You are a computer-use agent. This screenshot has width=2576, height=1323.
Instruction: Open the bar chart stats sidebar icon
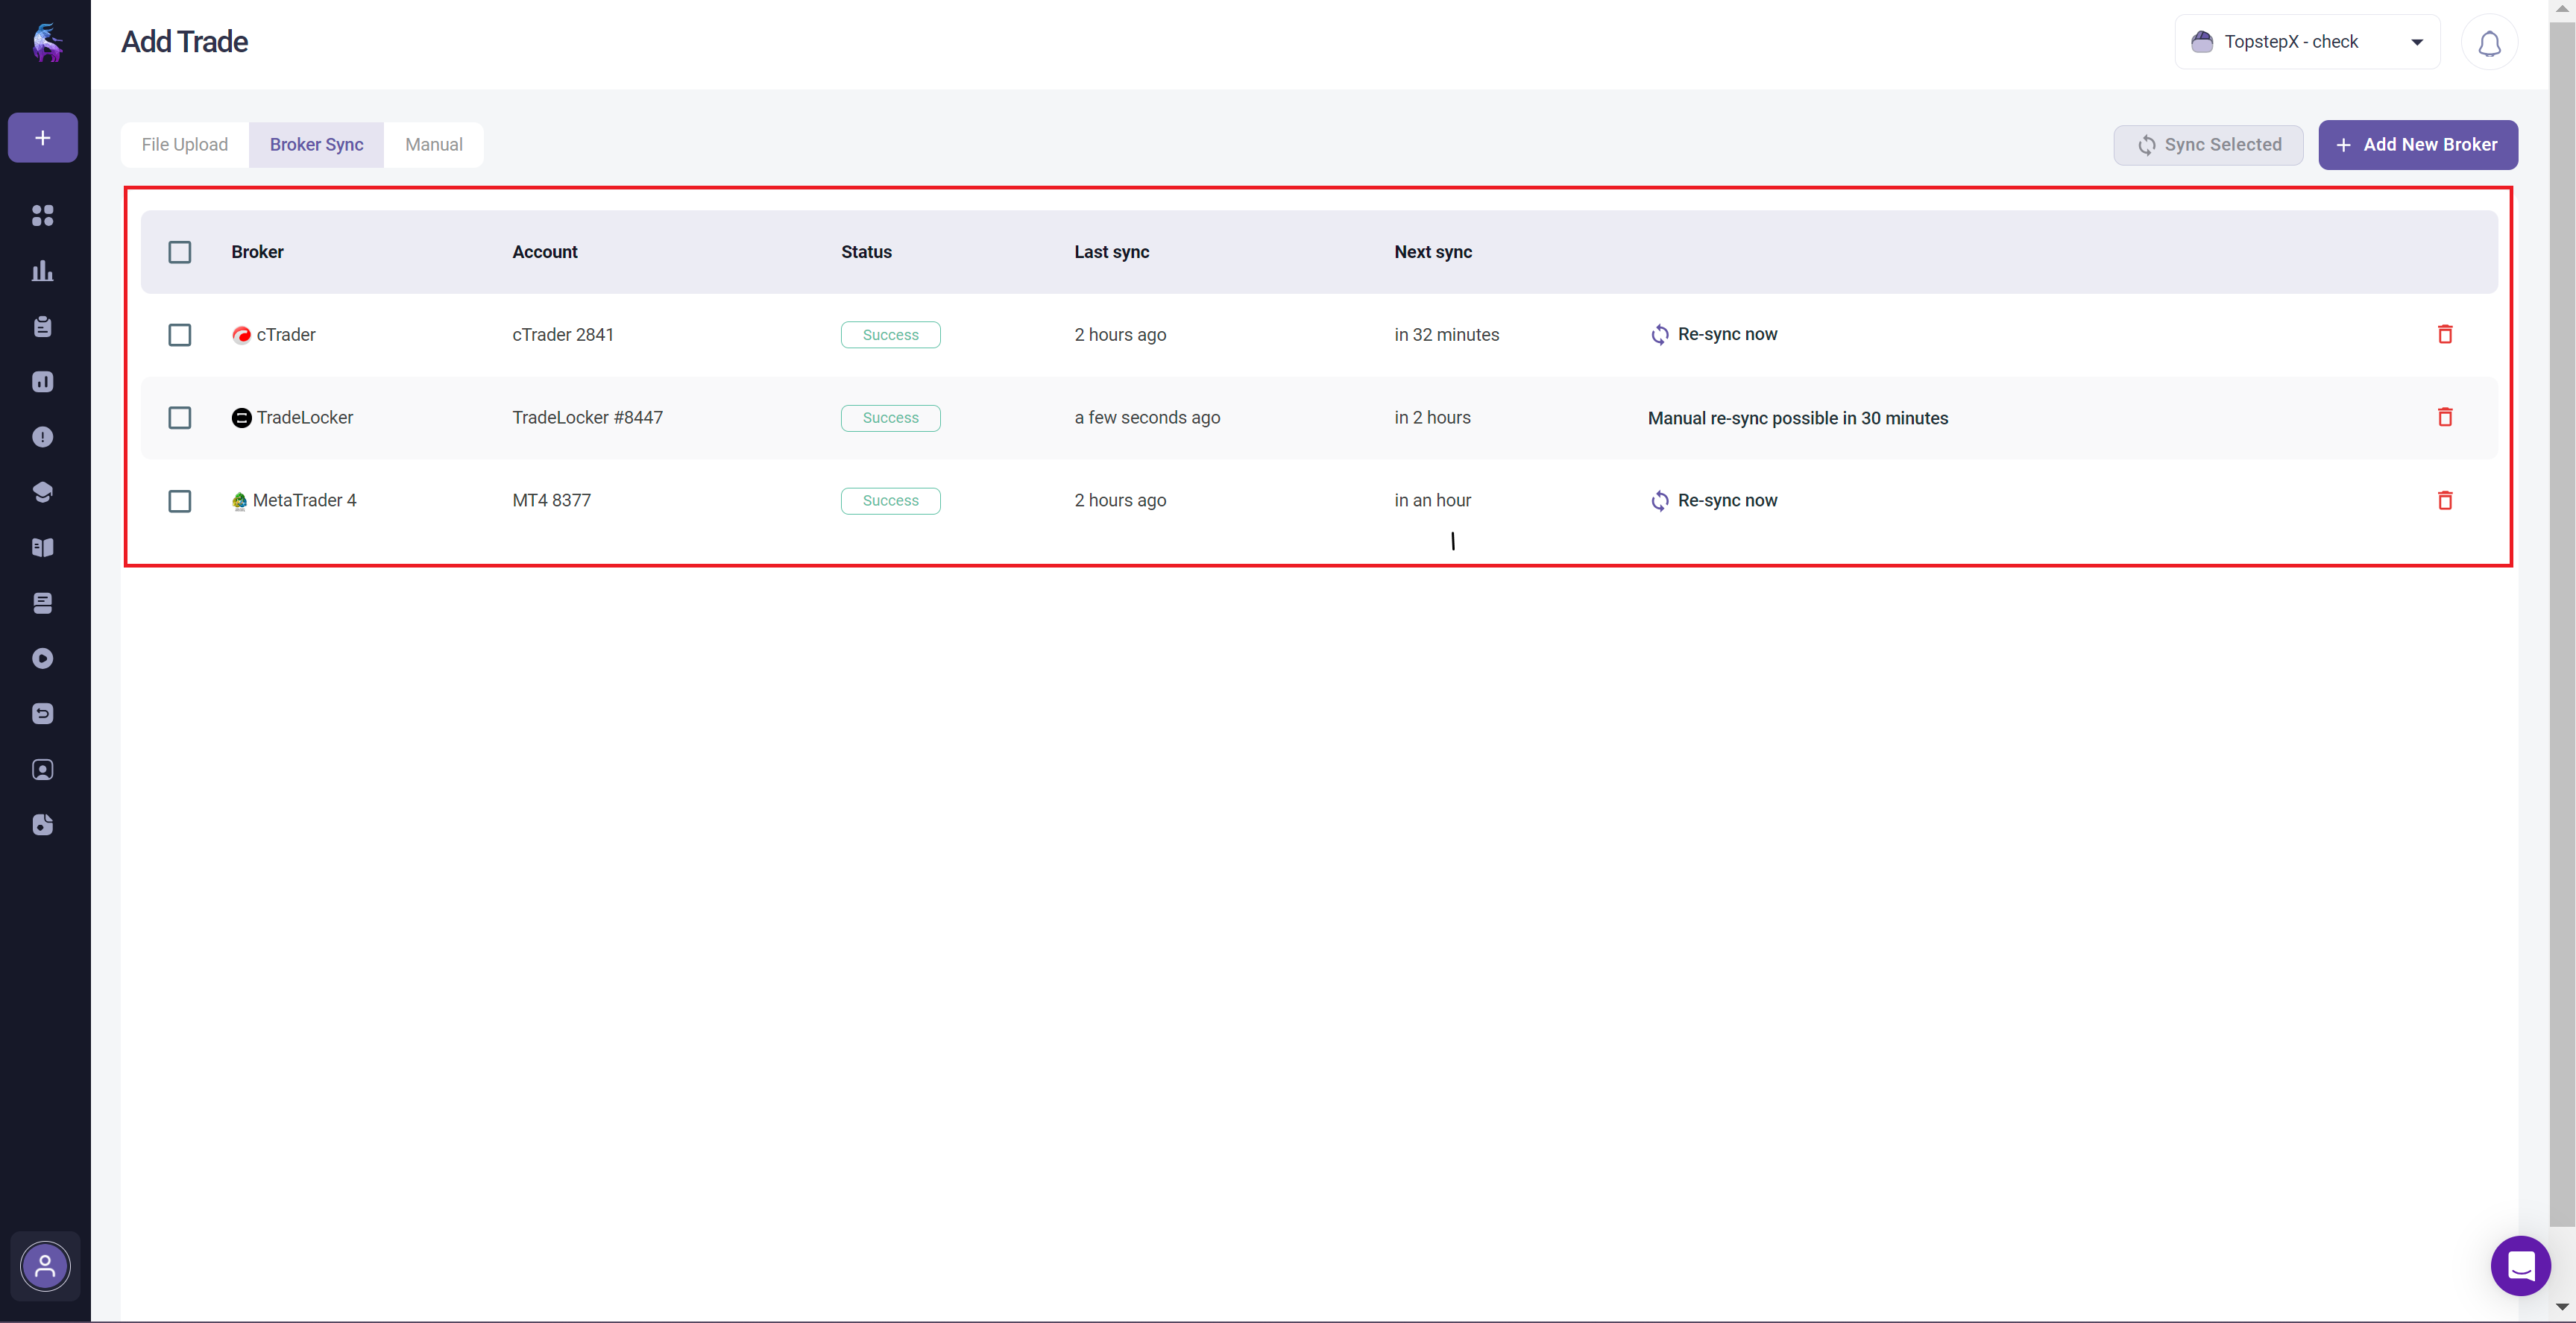click(43, 271)
